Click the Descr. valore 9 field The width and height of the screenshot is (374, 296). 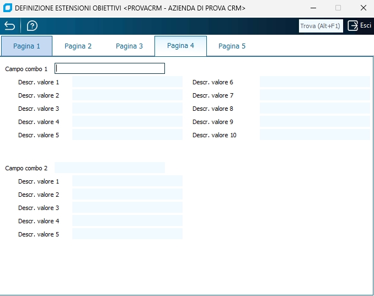click(315, 121)
